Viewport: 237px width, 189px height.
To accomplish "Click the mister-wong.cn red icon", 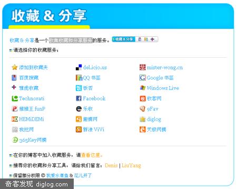I will click(143, 67).
